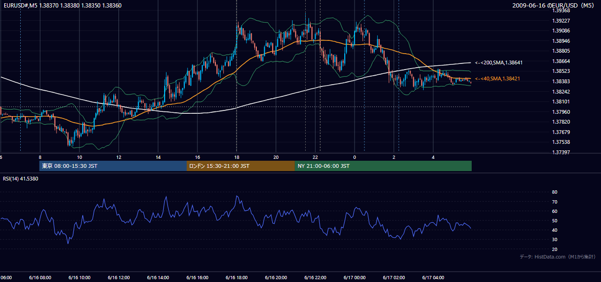Screen dimensions: 601x282
Task: Click the bottom time label 6/16 16:00
Action: tap(198, 278)
